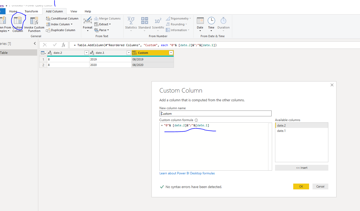Select the 08/2019 cell
360x211 pixels.
[153, 59]
